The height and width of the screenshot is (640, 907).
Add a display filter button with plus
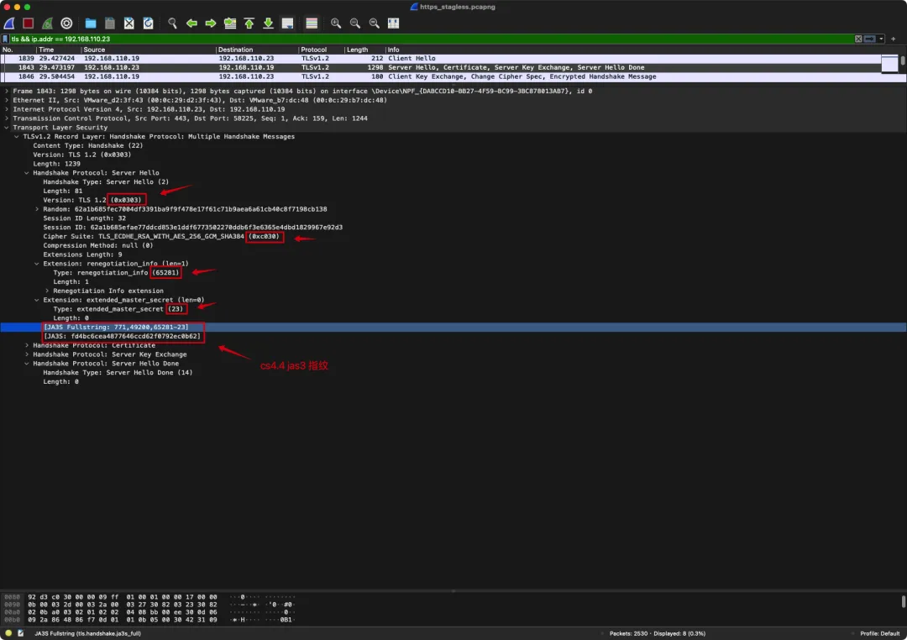893,39
